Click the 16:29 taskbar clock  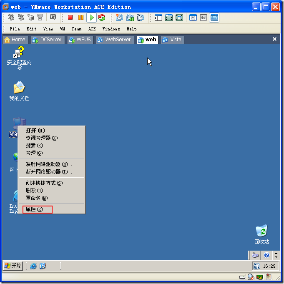click(269, 266)
